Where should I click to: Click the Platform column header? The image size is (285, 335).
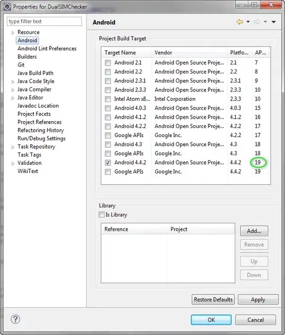[x=240, y=52]
